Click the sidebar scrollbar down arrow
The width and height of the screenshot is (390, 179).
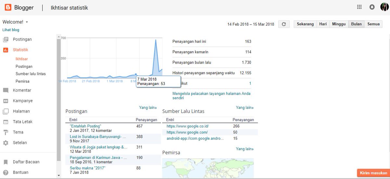coord(58,175)
